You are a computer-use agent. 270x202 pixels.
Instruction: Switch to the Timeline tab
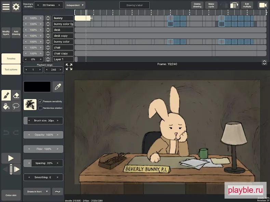(x=11, y=59)
